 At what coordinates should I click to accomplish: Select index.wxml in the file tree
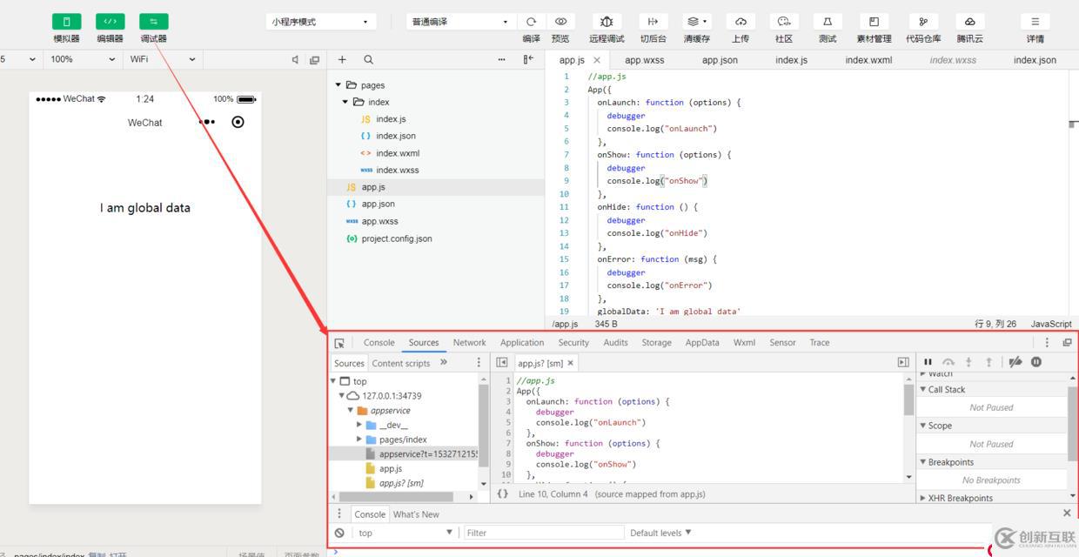pos(398,153)
